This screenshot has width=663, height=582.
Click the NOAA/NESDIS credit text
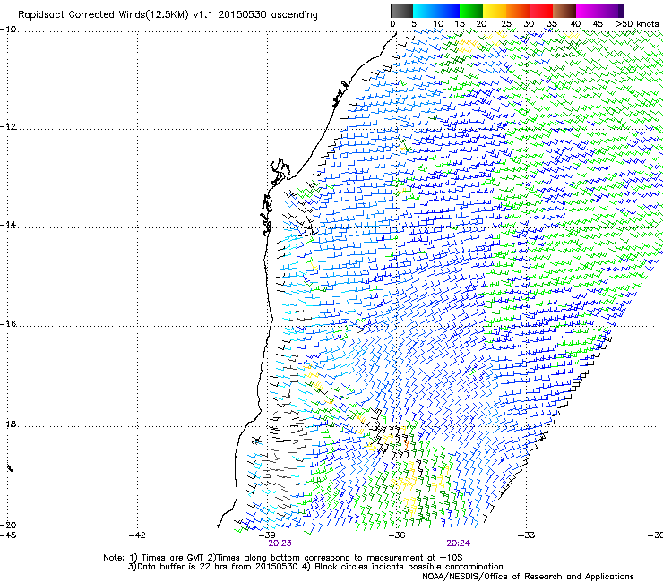click(528, 577)
